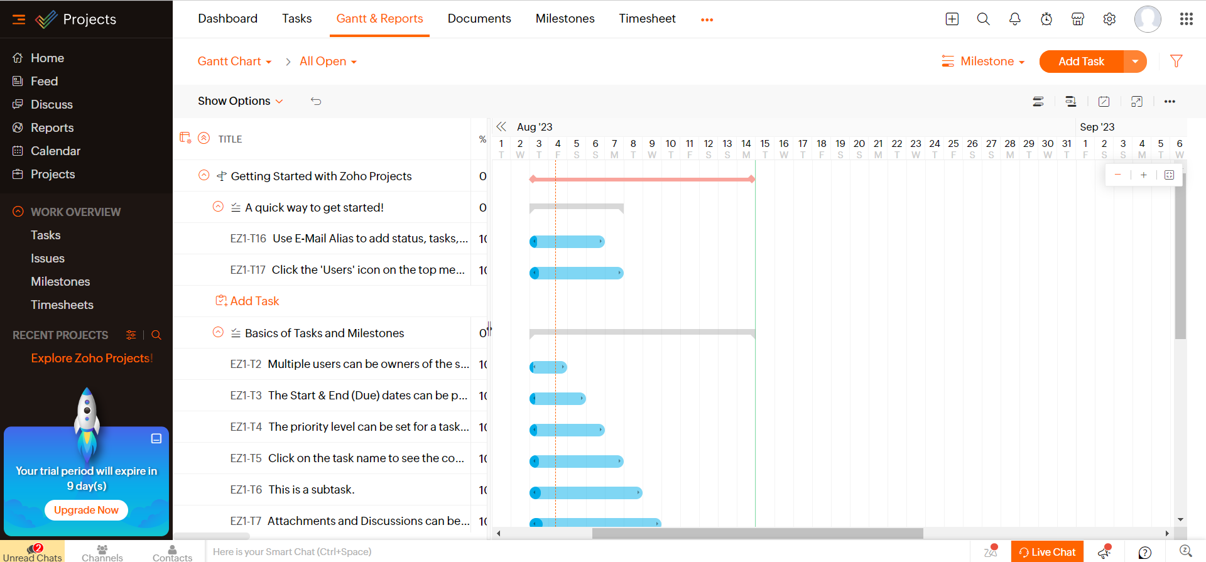This screenshot has height=562, width=1206.
Task: Click the zoom in plus on Gantt
Action: click(1143, 175)
